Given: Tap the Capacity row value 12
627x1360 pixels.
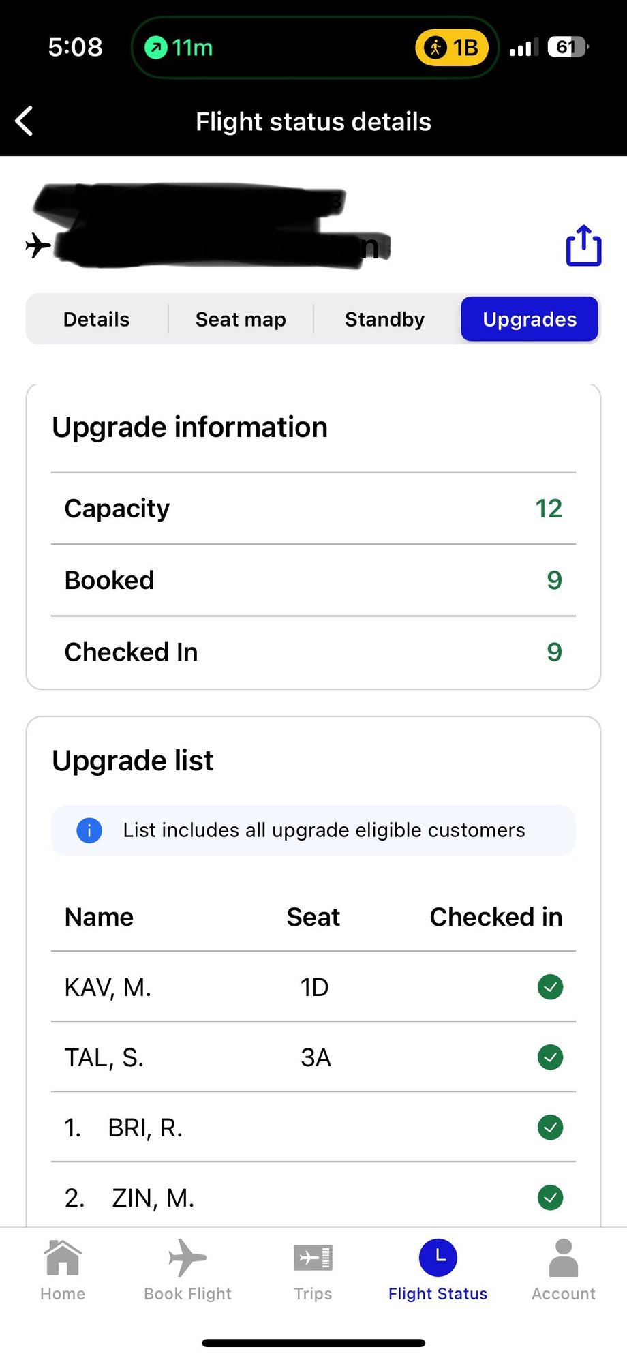Looking at the screenshot, I should click(548, 509).
